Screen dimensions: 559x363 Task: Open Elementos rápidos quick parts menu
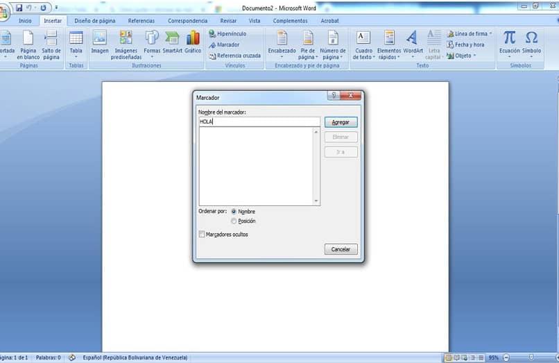click(x=389, y=45)
